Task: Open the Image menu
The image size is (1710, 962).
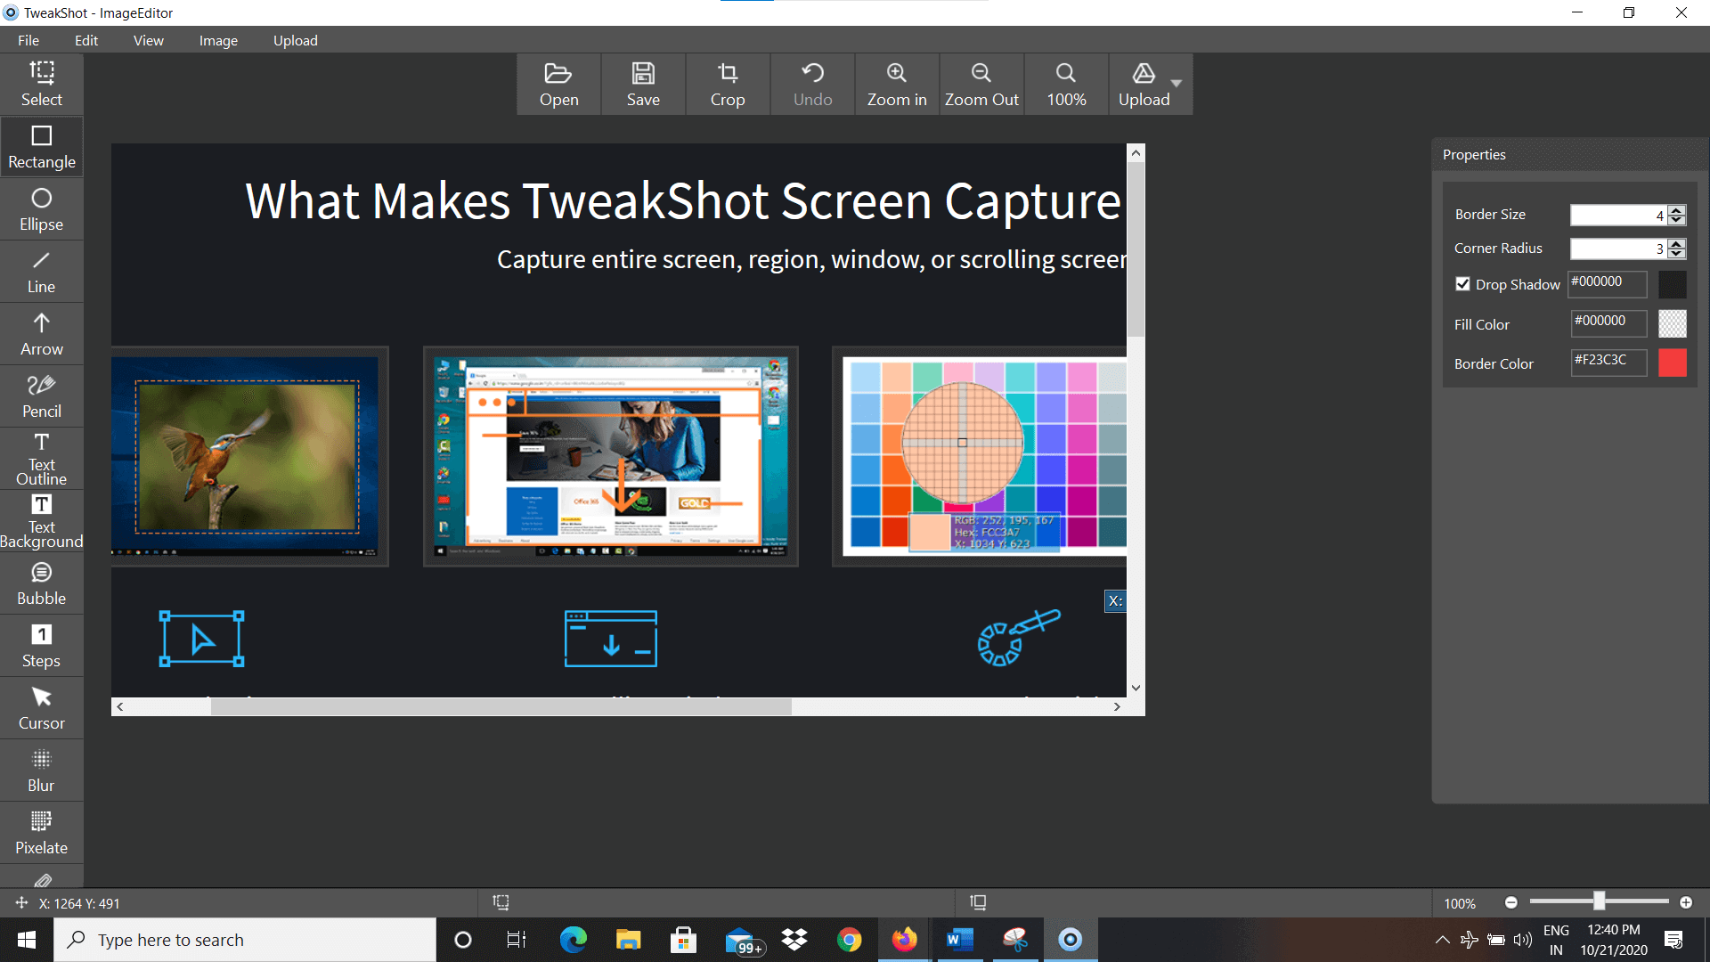Action: [218, 40]
